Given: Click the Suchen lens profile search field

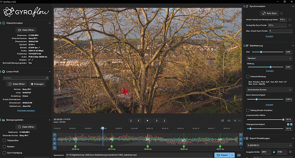Looking at the screenshot, I should click(26, 78).
